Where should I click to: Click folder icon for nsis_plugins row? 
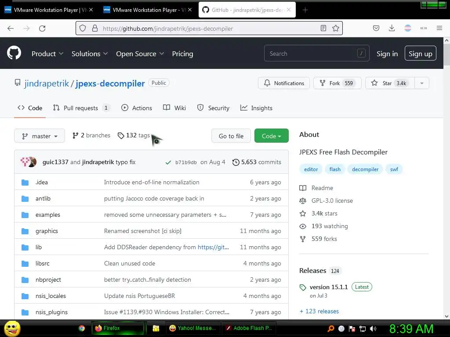(x=25, y=312)
